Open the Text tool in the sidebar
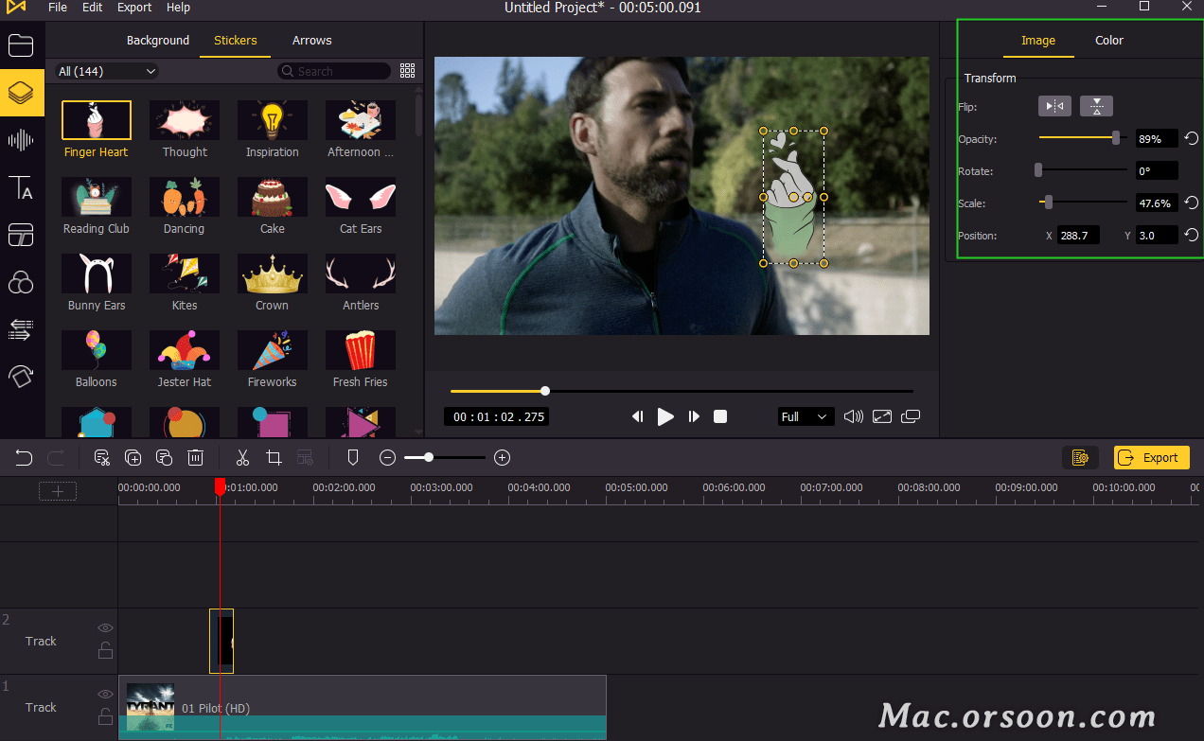1204x741 pixels. pos(21,187)
